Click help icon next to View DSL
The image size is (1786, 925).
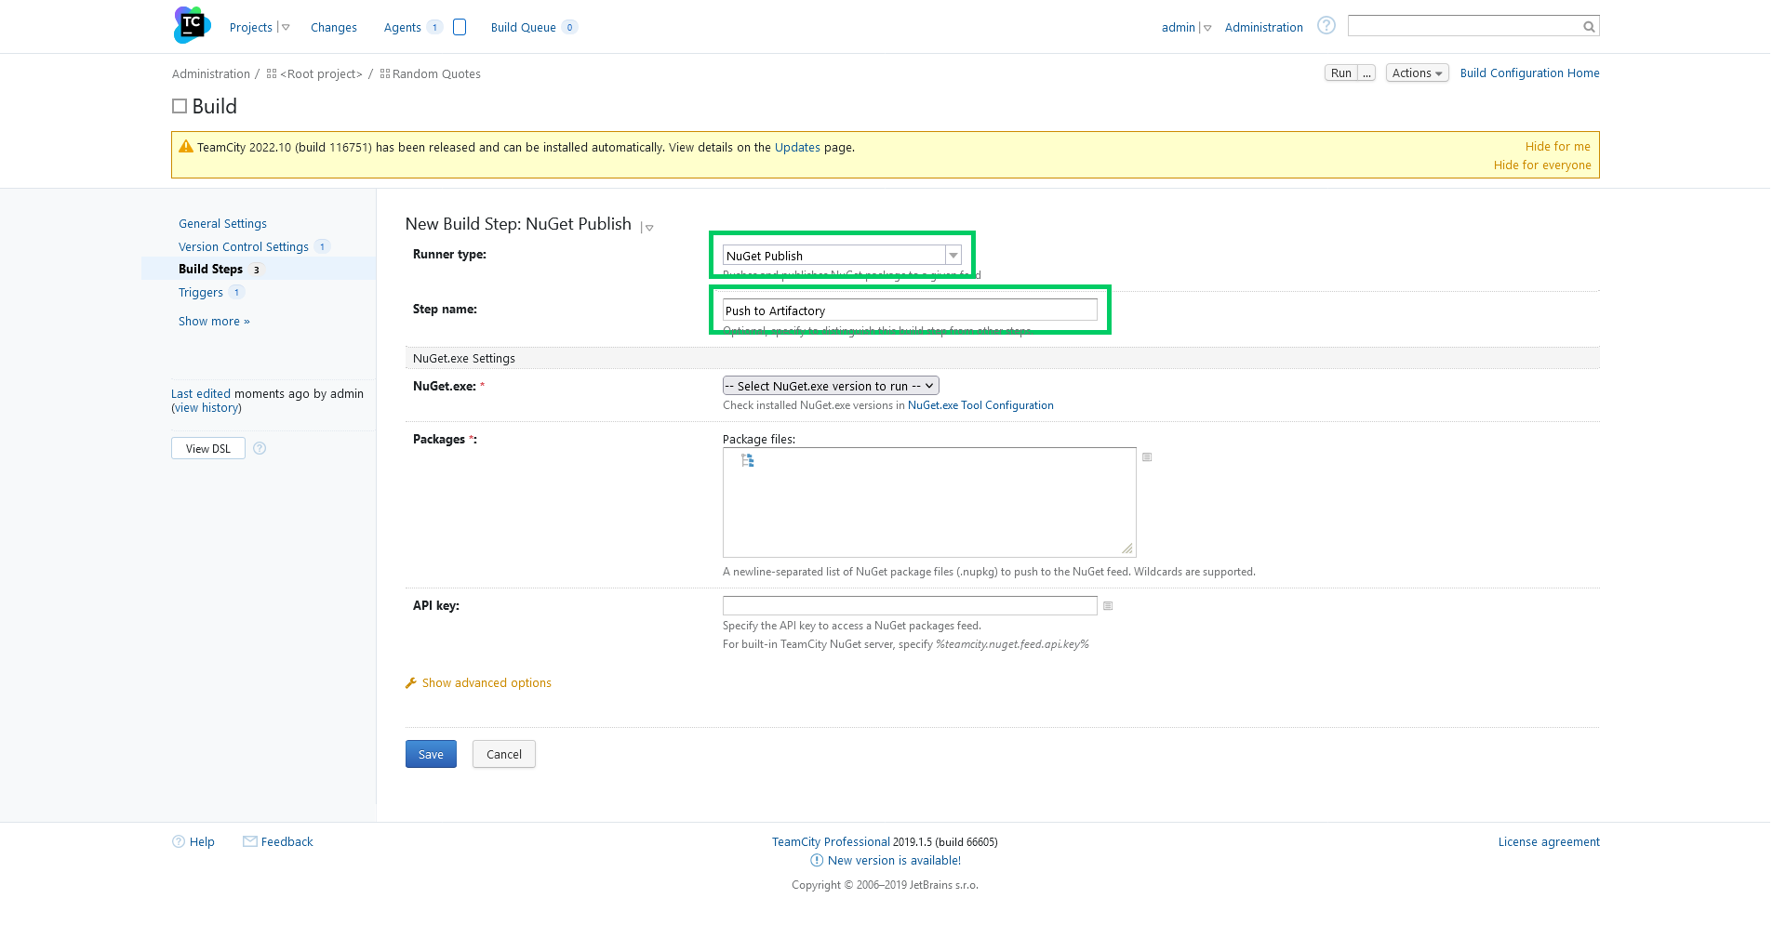point(260,448)
